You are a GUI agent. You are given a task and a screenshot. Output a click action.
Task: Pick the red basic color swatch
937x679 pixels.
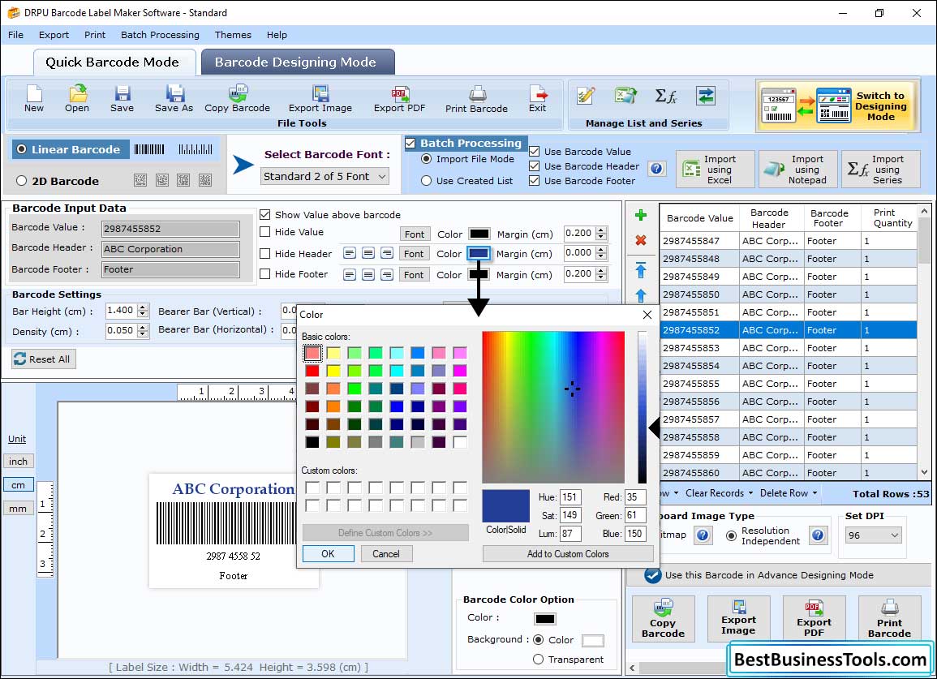312,371
